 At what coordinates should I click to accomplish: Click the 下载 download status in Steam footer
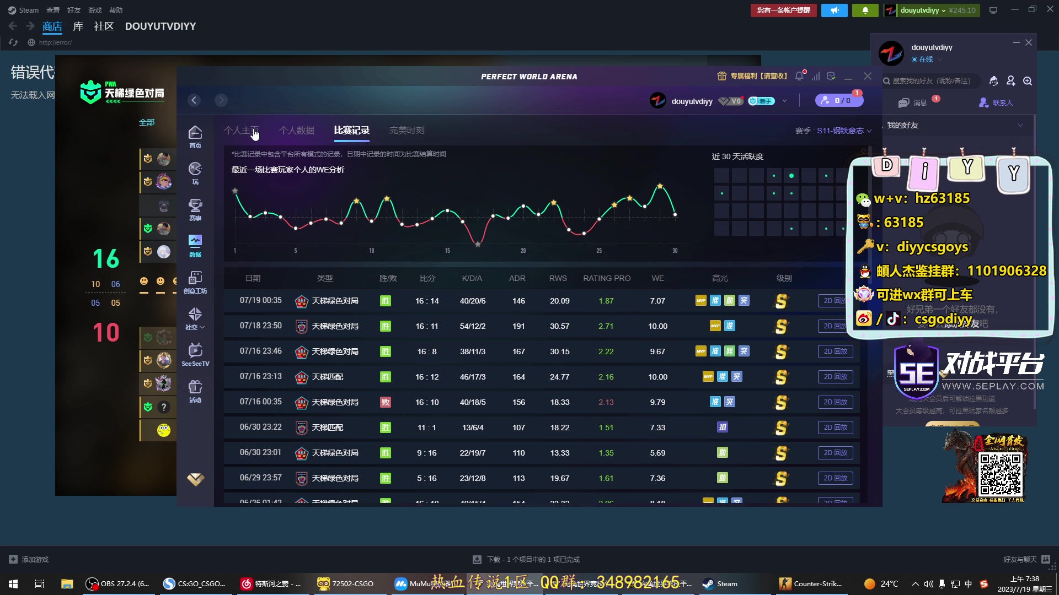coord(526,559)
